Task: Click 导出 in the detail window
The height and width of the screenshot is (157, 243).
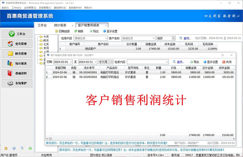Action: pyautogui.click(x=194, y=62)
